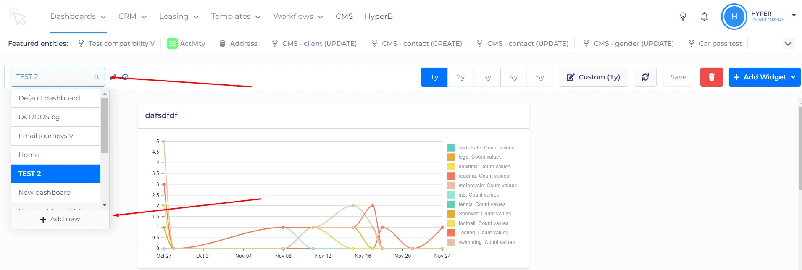802x270 pixels.
Task: Toggle the Snooker series in the legend
Action: tap(479, 214)
